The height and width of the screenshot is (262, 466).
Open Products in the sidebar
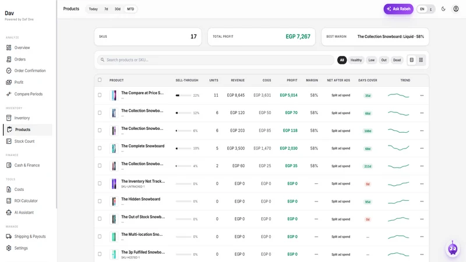[x=28, y=129]
